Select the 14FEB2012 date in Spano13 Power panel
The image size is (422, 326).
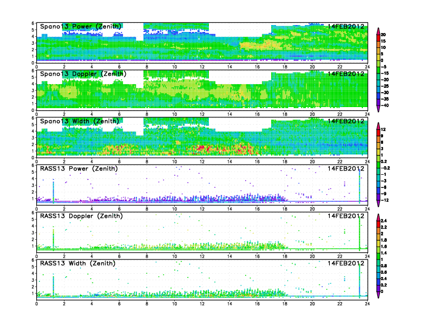tap(346, 27)
